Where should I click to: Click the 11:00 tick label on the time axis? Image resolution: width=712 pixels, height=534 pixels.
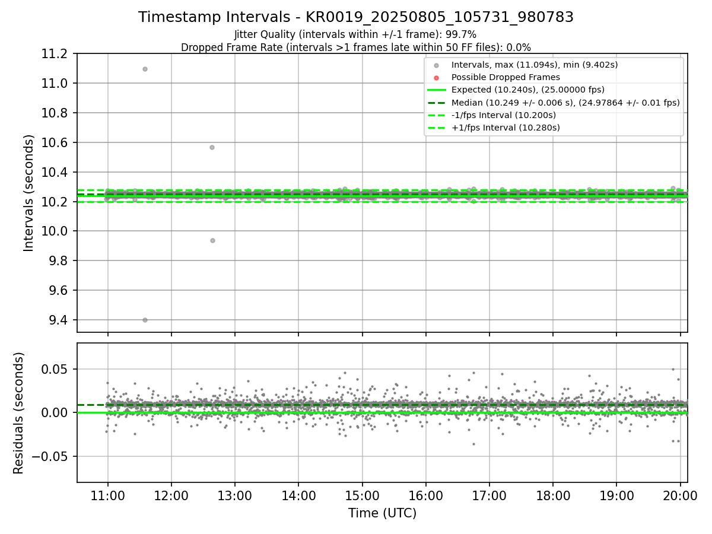[x=107, y=495]
